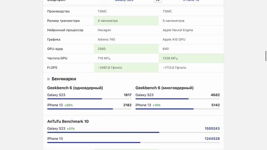This screenshot has height=150, width=267.
Task: Click the Adreno 740 graphics value
Action: tap(106, 40)
